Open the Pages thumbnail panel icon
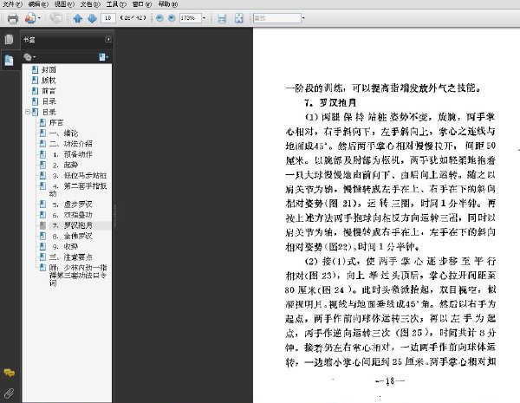 click(9, 40)
